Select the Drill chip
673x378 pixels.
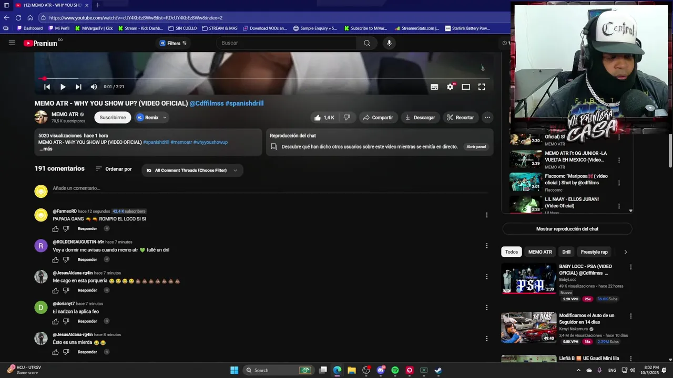(x=566, y=252)
